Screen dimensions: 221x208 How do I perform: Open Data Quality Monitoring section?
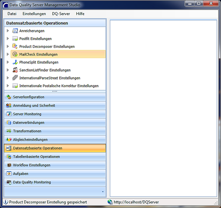coord(55,182)
